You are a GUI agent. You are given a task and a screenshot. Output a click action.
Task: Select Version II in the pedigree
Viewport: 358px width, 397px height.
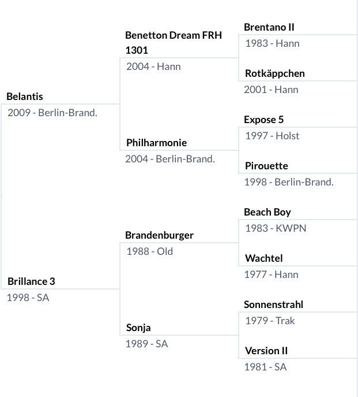click(266, 351)
